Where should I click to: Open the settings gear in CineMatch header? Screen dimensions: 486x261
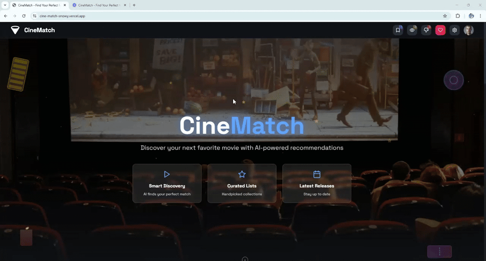pyautogui.click(x=454, y=30)
